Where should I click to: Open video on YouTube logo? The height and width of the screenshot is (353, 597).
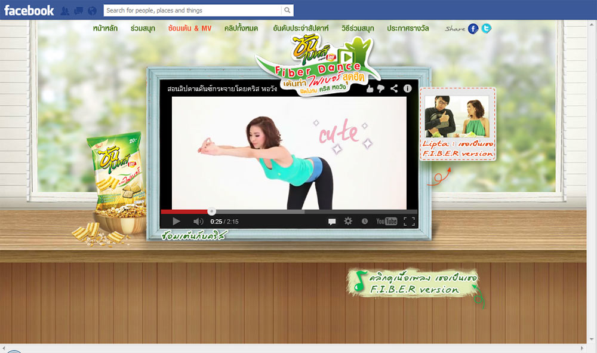coord(386,221)
